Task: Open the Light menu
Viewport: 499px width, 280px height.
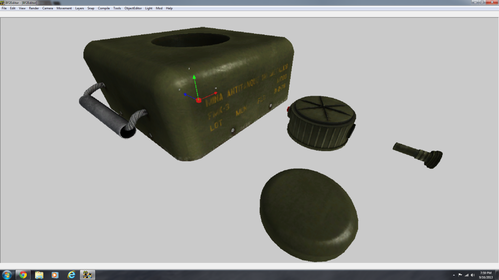Action: 149,8
